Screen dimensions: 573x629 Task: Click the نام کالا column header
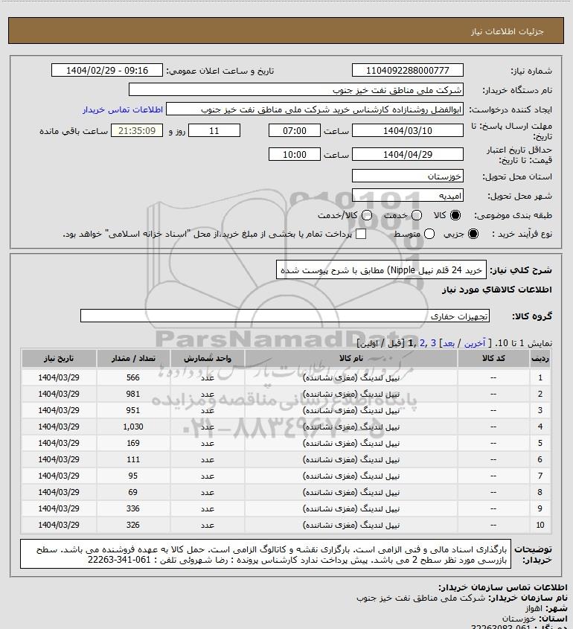pos(350,359)
